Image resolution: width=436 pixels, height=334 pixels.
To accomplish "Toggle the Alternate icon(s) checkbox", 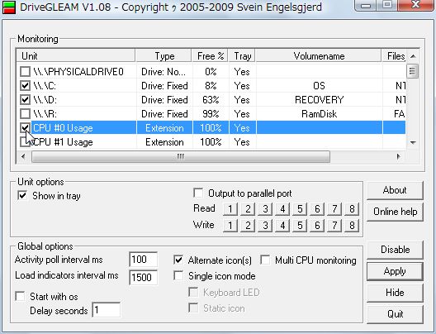I will [x=178, y=260].
